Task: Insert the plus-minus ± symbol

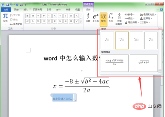Action: click(x=27, y=16)
